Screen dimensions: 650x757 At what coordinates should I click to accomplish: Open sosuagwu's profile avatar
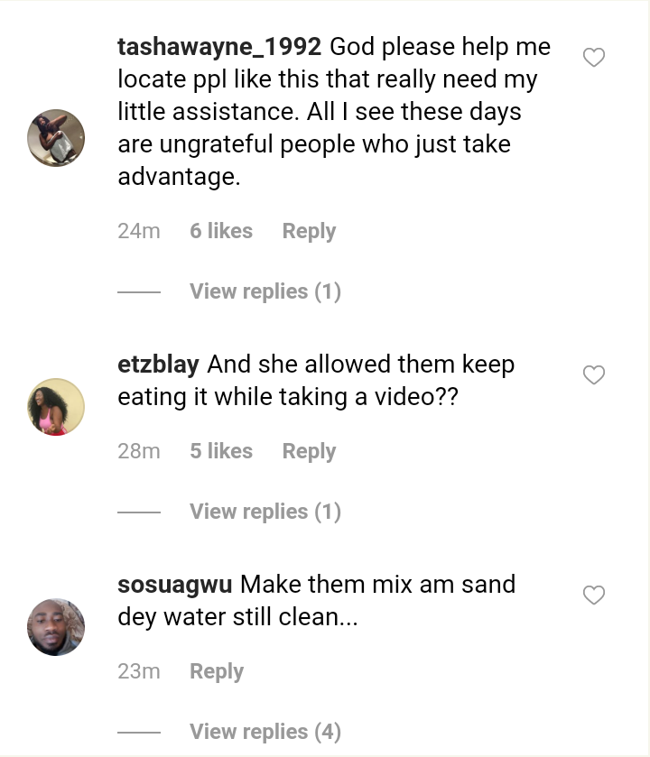click(x=56, y=627)
